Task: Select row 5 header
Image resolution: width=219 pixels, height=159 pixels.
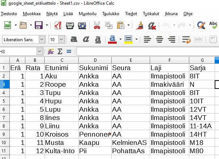Action: pyautogui.click(x=5, y=101)
